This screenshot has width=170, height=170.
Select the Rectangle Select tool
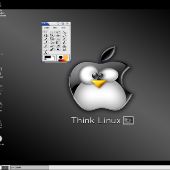click(45, 32)
